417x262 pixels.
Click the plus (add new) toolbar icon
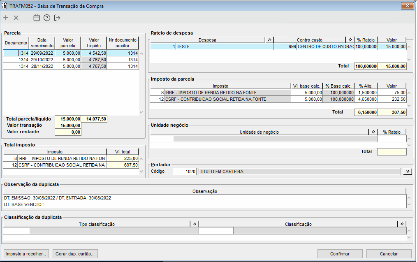[x=6, y=18]
